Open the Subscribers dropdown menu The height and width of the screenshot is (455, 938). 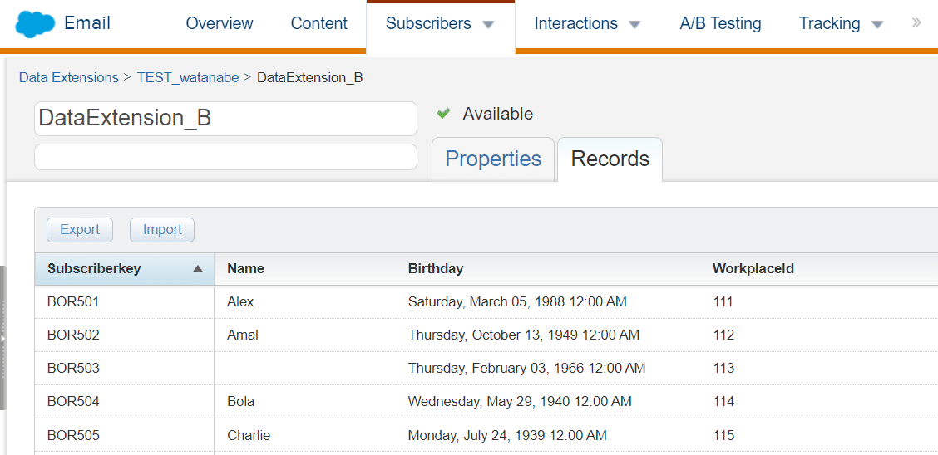[488, 25]
